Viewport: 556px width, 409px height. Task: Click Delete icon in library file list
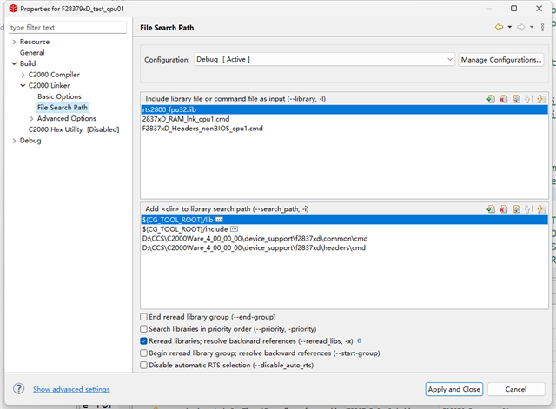[504, 100]
